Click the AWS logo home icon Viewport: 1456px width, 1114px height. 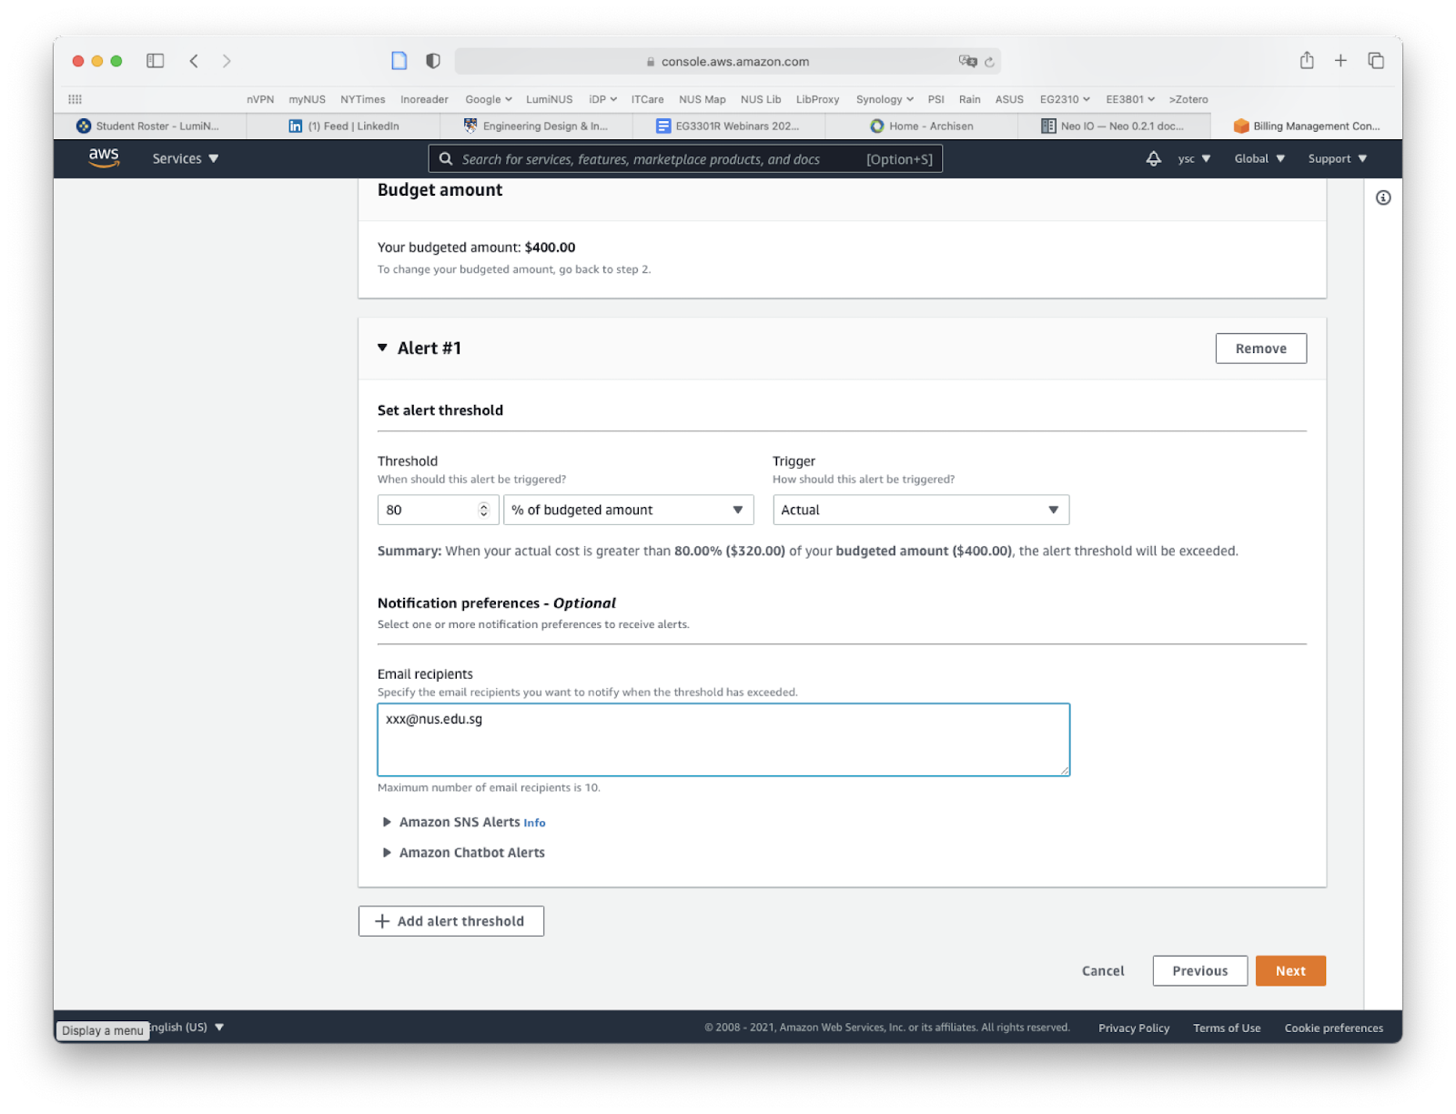pos(104,157)
